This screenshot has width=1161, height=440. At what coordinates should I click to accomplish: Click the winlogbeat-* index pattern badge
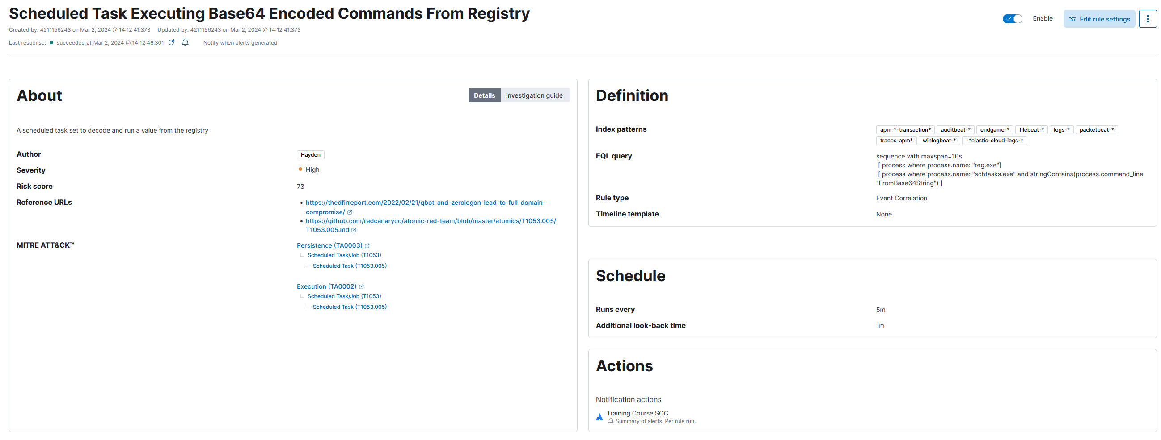coord(939,141)
